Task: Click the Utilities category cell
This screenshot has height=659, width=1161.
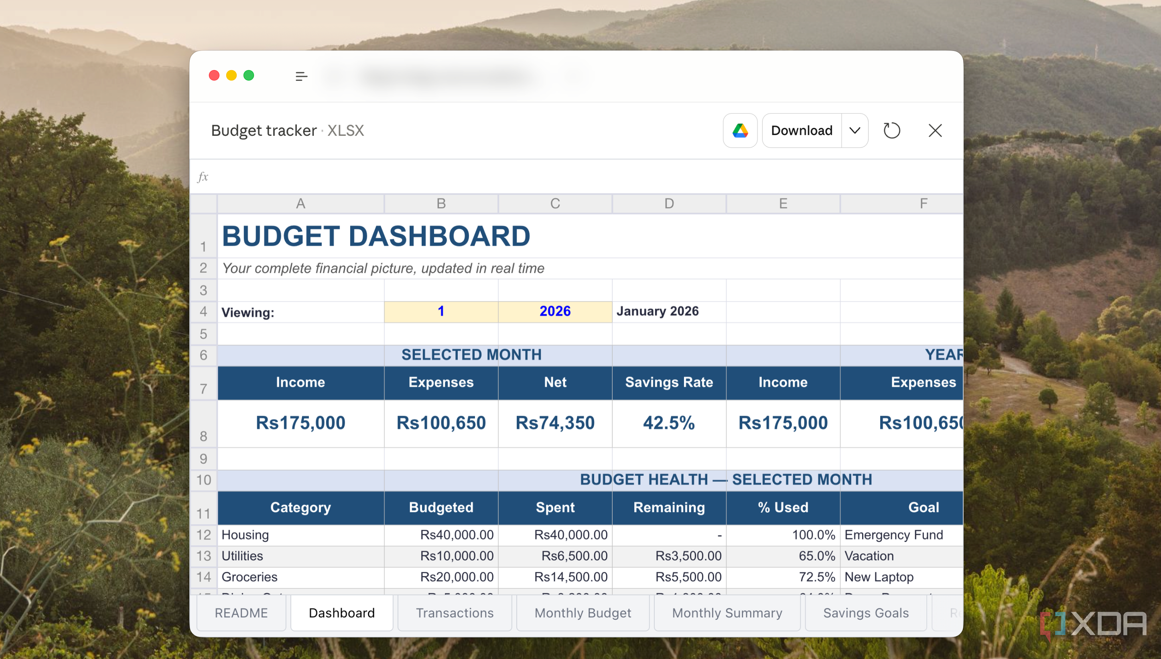Action: point(301,556)
